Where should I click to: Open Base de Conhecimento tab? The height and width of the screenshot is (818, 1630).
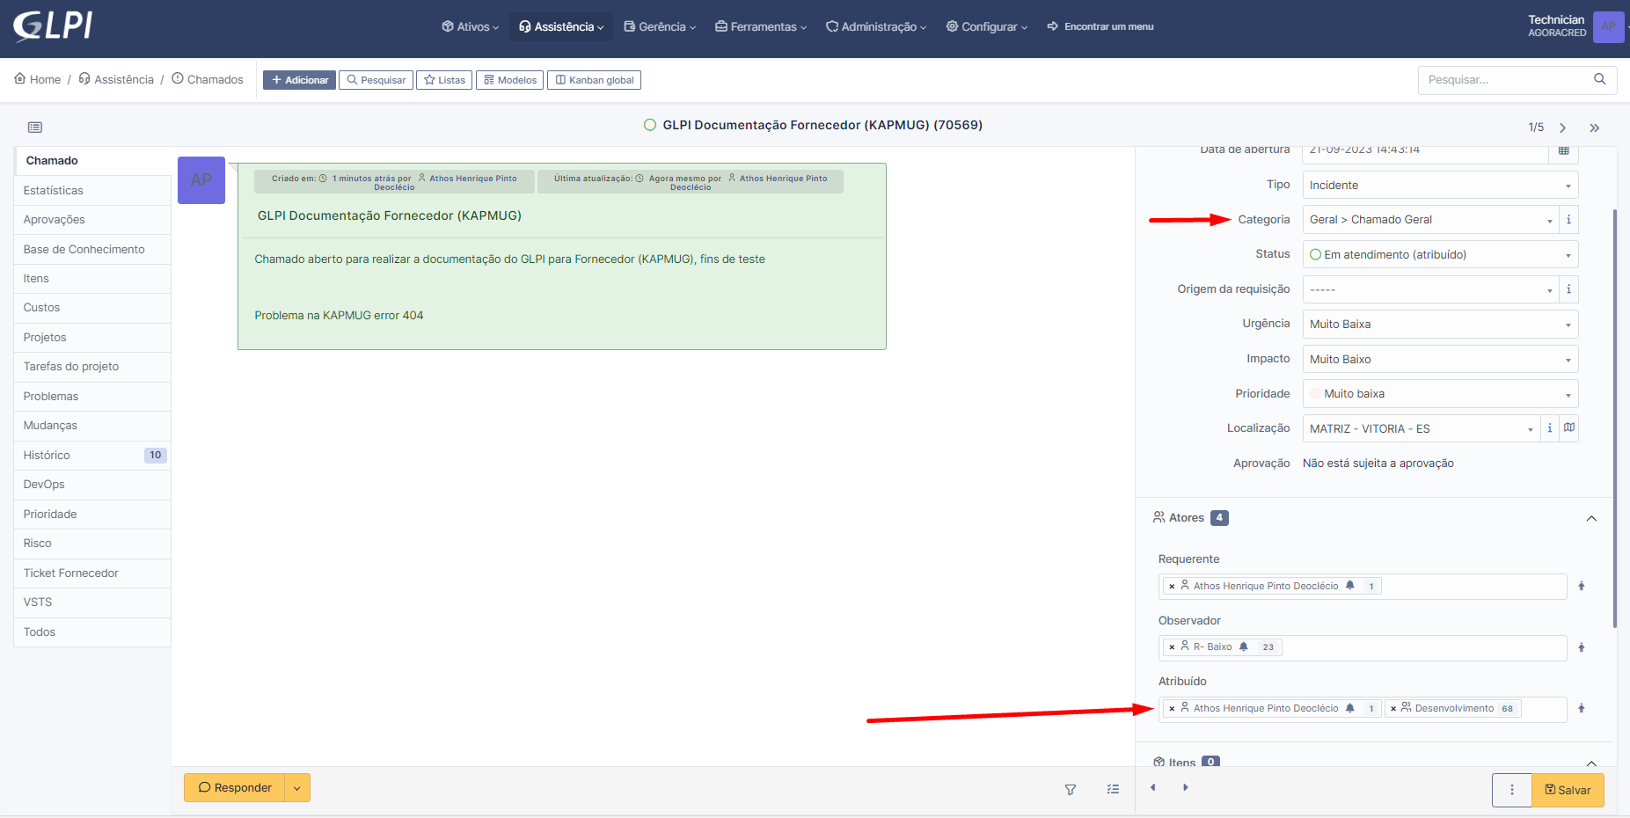click(x=92, y=249)
